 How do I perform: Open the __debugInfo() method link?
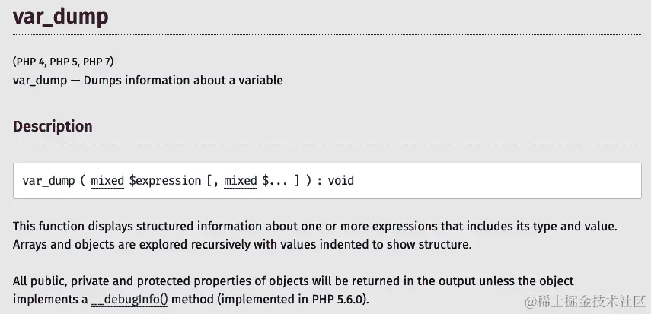click(129, 299)
